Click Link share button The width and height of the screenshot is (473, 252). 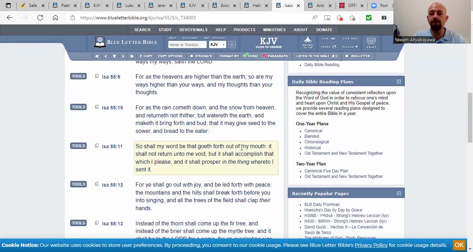tap(328, 39)
